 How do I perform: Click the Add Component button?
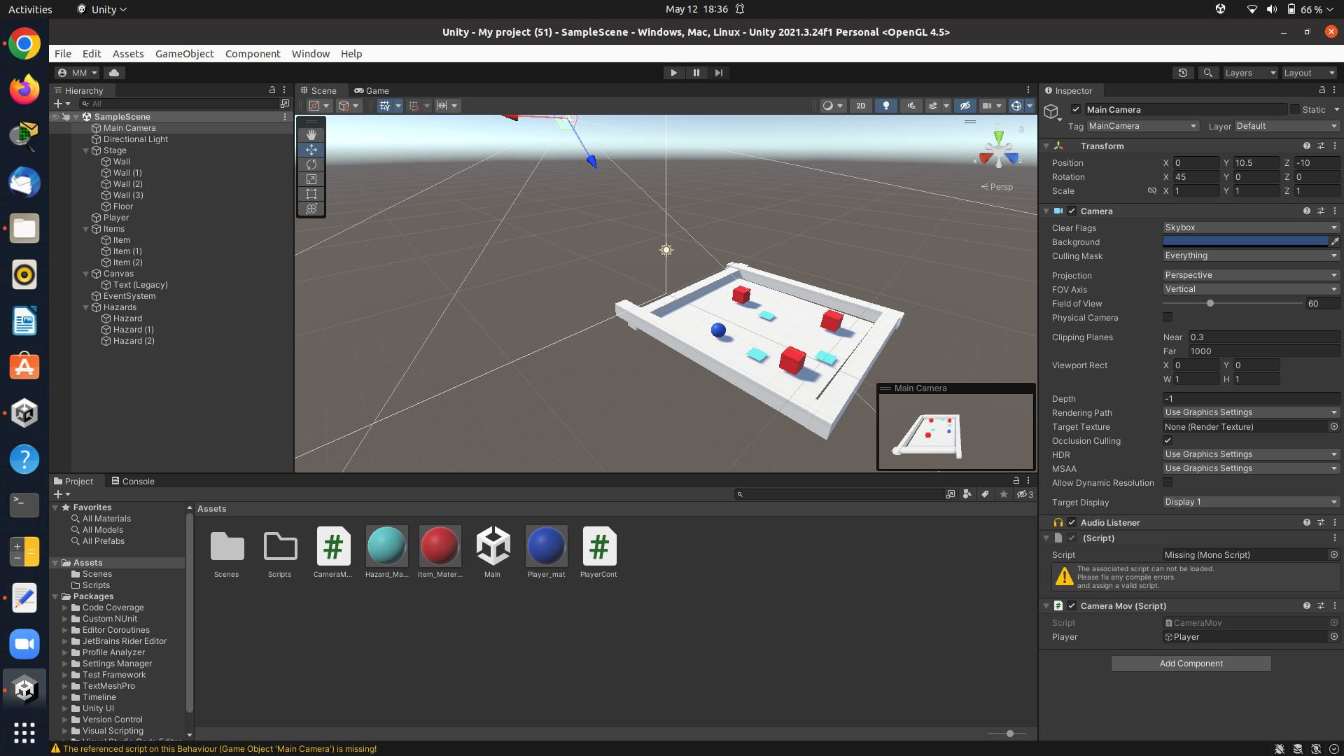tap(1191, 663)
